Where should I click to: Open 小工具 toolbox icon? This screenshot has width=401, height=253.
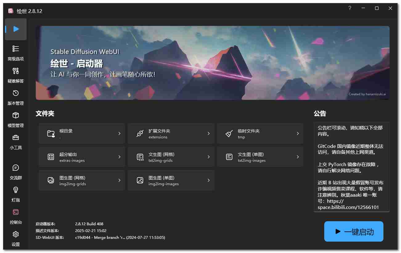[16, 138]
